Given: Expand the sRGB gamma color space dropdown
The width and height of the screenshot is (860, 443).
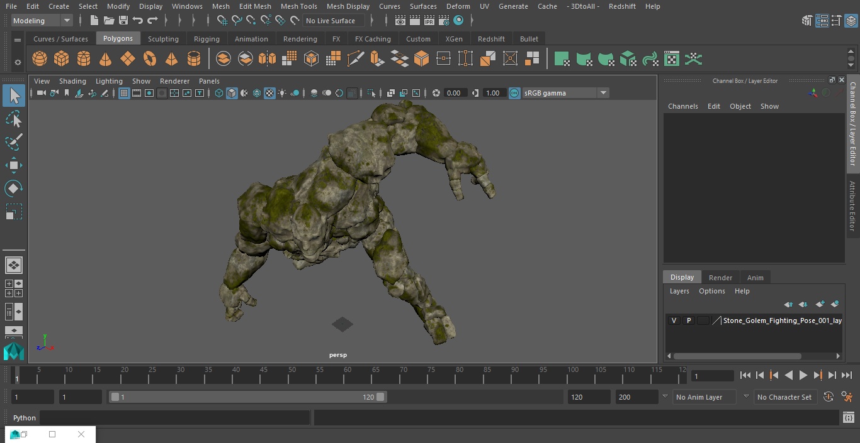Looking at the screenshot, I should pyautogui.click(x=603, y=93).
